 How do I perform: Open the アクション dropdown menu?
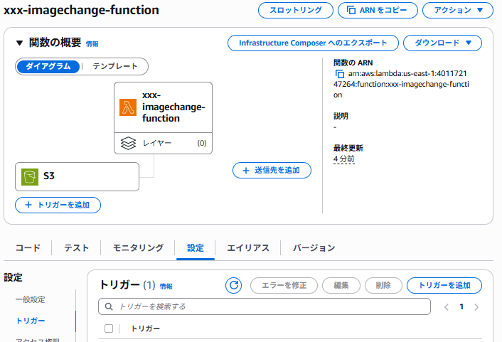coord(458,10)
